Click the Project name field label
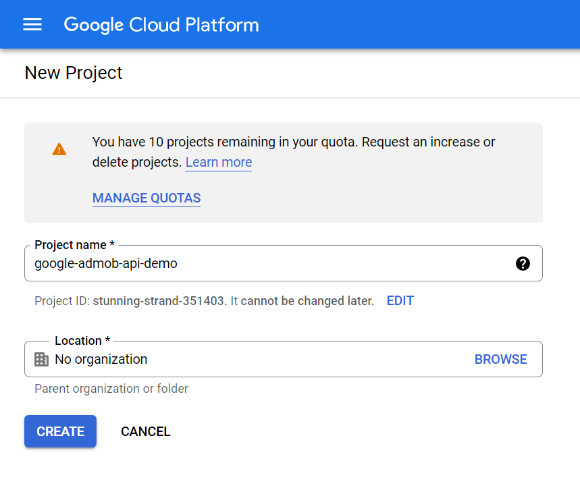 tap(74, 245)
